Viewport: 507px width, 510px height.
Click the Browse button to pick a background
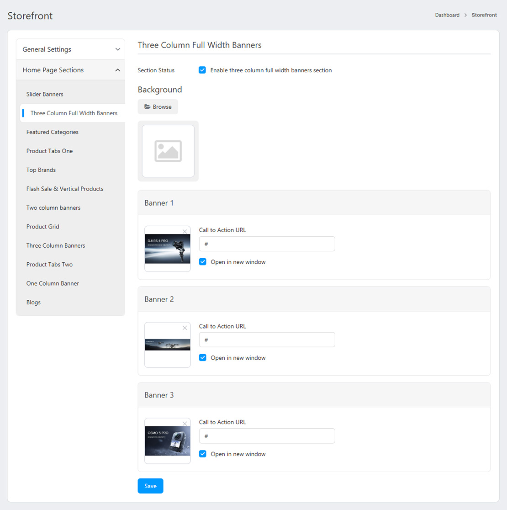[158, 107]
